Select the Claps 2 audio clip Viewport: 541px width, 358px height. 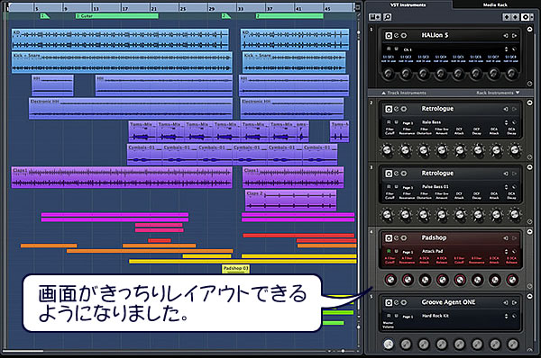(291, 201)
